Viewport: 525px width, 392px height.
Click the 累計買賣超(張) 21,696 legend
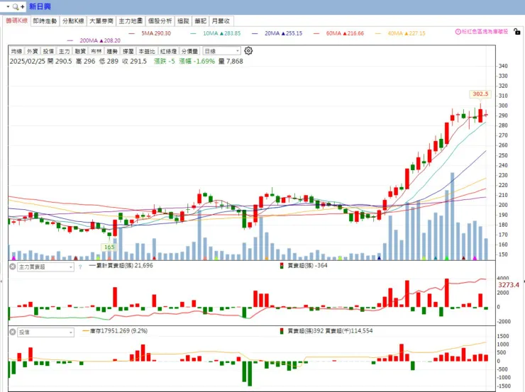point(121,266)
